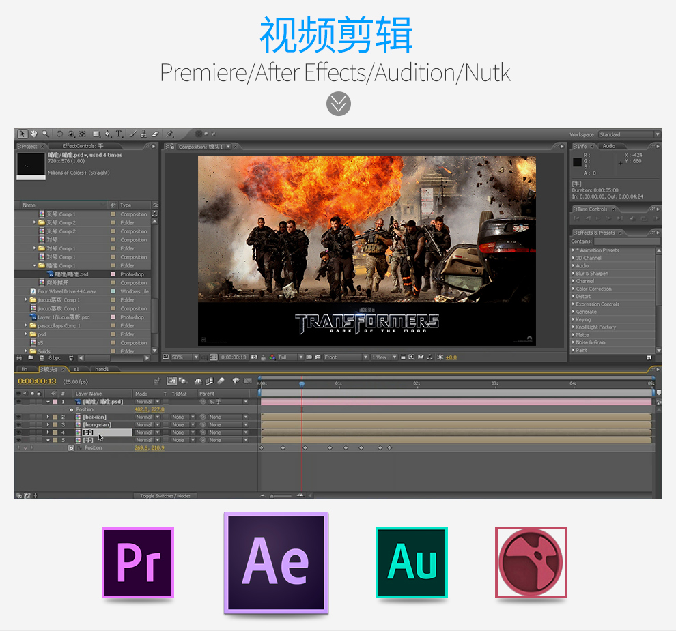676x631 pixels.
Task: Click the grey down-chevron circle icon
Action: tap(339, 104)
